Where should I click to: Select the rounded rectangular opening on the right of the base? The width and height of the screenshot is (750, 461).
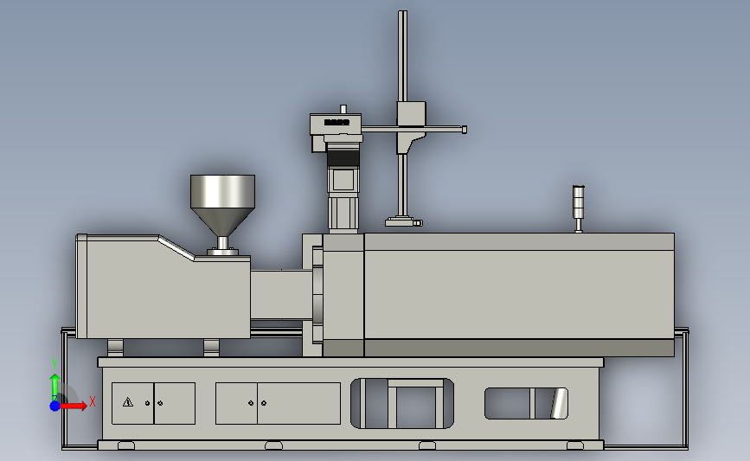click(526, 404)
